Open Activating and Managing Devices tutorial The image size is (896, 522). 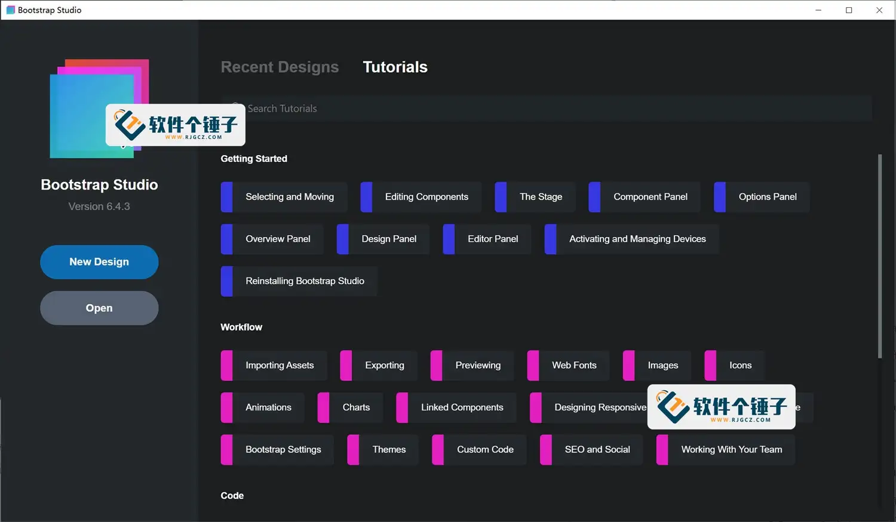(x=631, y=239)
